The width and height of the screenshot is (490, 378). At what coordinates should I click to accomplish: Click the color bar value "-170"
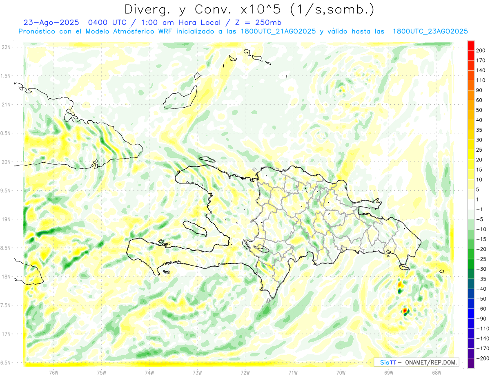tap(482, 348)
